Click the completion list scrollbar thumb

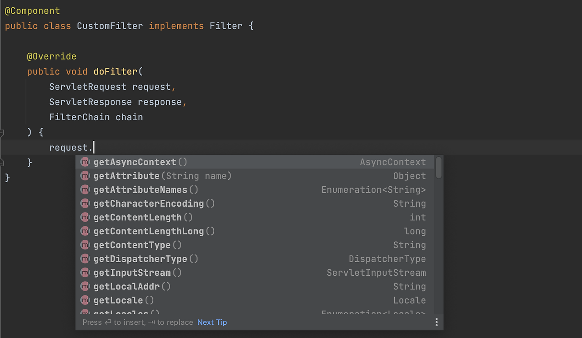coord(438,167)
